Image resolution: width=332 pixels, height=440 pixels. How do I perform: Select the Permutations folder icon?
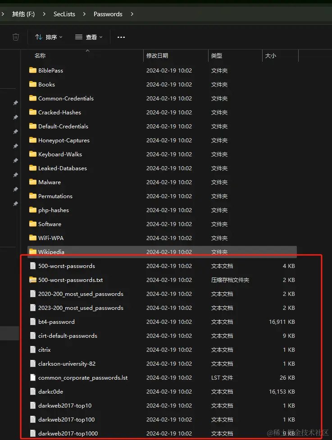pyautogui.click(x=33, y=196)
